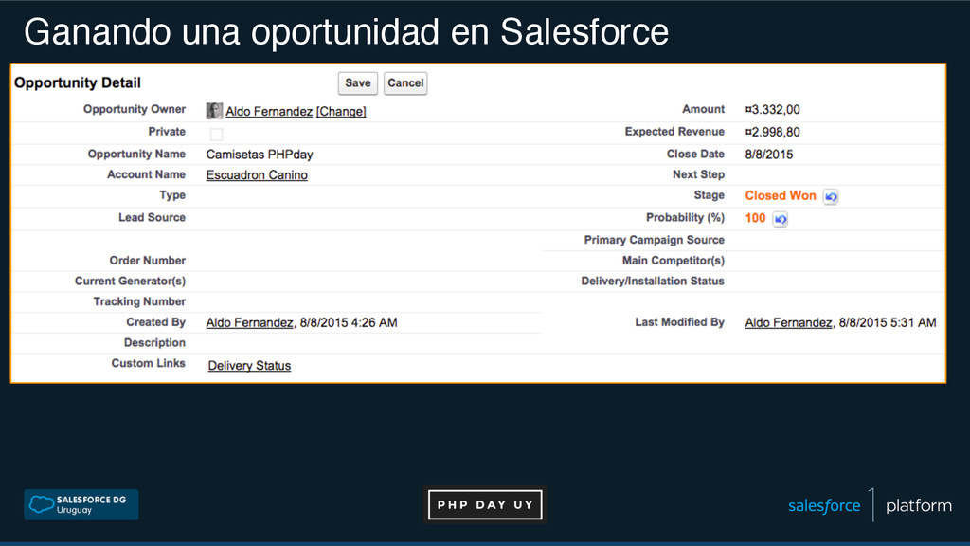
Task: Undo the Stage Closed Won change
Action: tap(830, 197)
